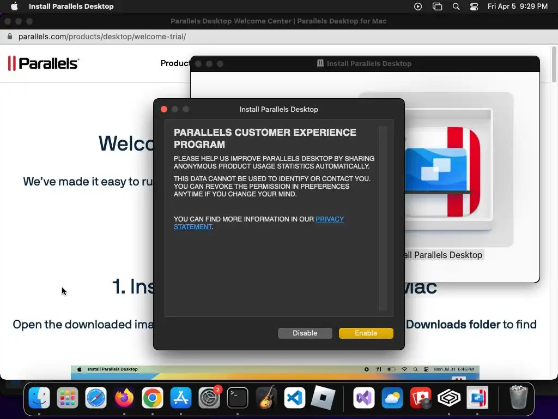Click the Products nav item on the webpage
This screenshot has height=419, width=558.
click(x=175, y=63)
